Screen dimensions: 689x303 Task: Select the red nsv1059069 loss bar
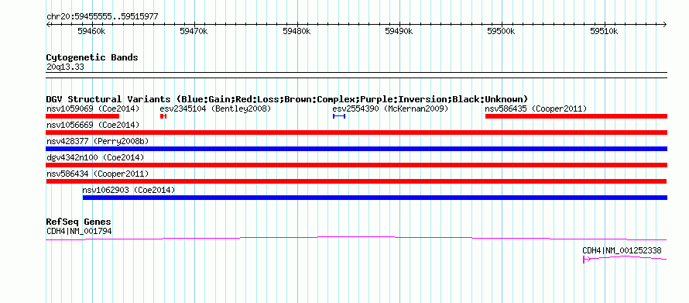pyautogui.click(x=83, y=116)
